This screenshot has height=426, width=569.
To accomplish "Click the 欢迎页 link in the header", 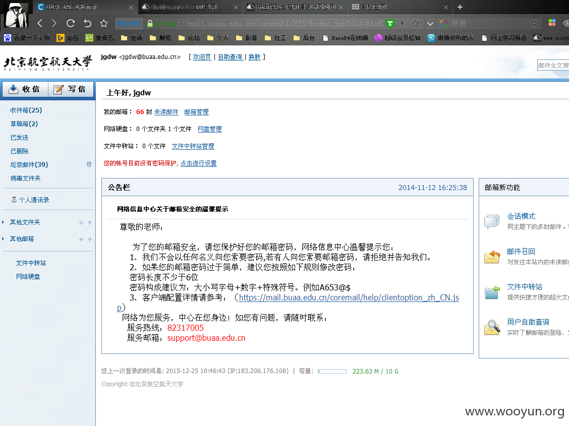I will [202, 57].
